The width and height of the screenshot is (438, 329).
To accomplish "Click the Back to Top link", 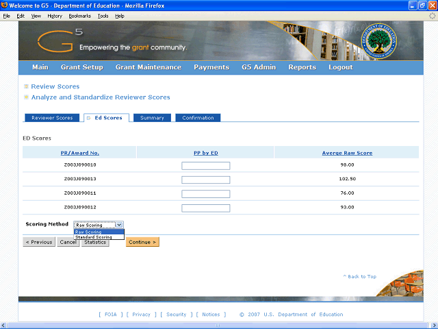I will point(360,276).
